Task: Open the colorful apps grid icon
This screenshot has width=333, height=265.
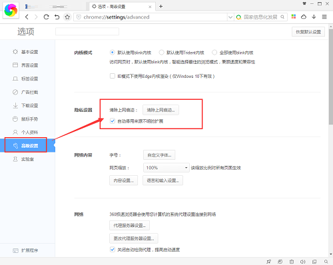Action: coord(294,17)
